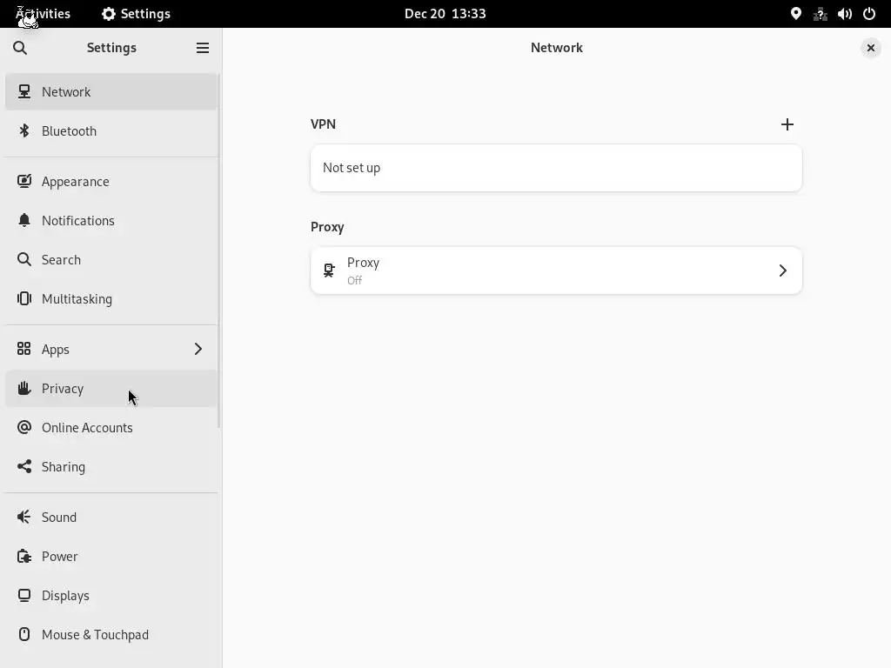Click the clock showing Dec 20 13:33
This screenshot has height=668, width=891.
point(445,14)
